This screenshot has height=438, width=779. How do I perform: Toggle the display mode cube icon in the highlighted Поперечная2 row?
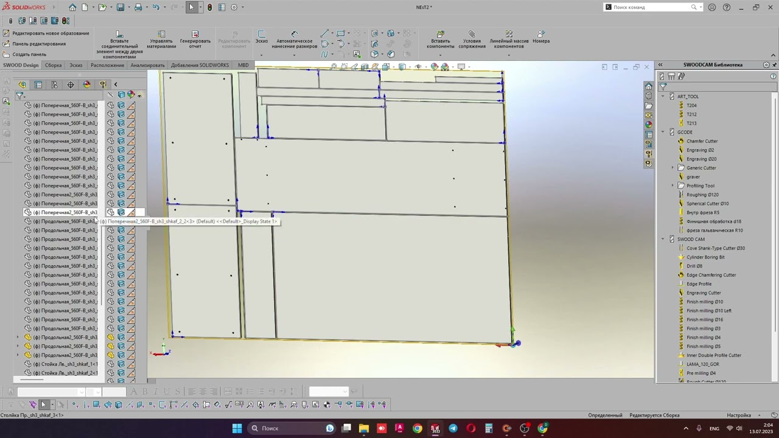click(121, 212)
